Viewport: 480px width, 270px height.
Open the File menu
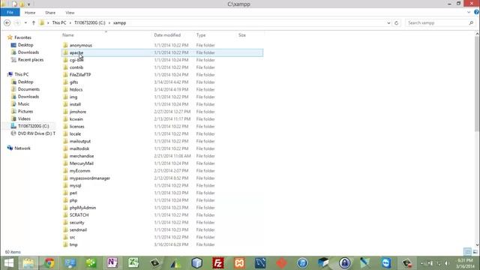[10, 12]
